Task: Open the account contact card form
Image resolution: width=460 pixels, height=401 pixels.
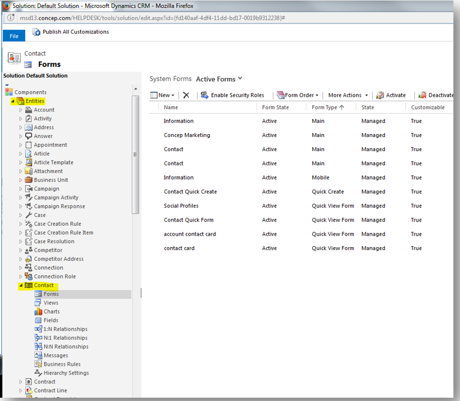Action: 189,234
